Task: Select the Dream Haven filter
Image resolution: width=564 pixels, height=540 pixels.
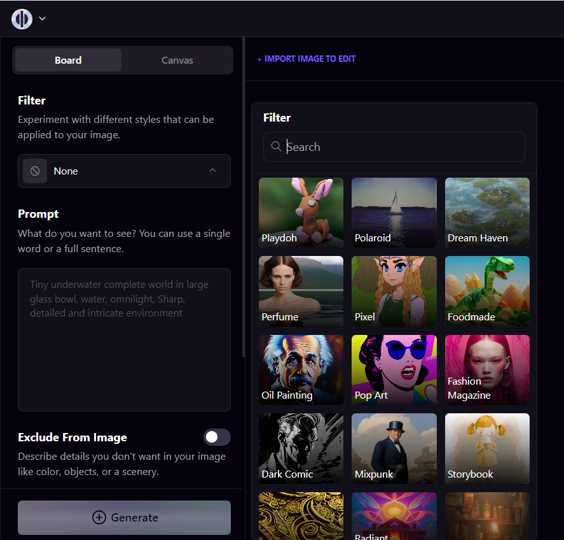Action: coord(487,213)
